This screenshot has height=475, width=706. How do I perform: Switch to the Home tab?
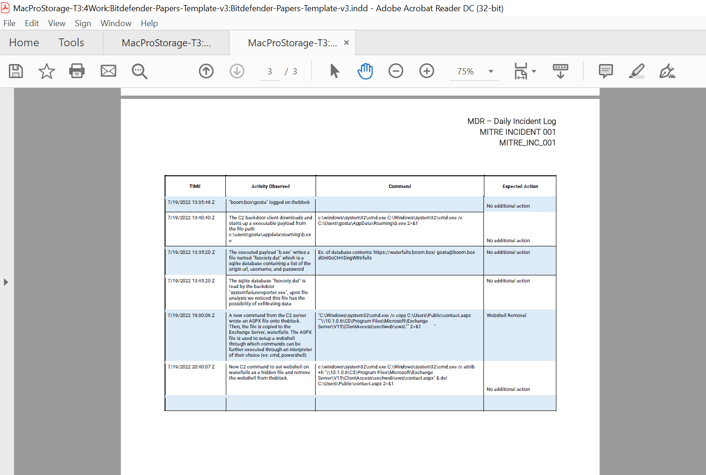[x=24, y=43]
